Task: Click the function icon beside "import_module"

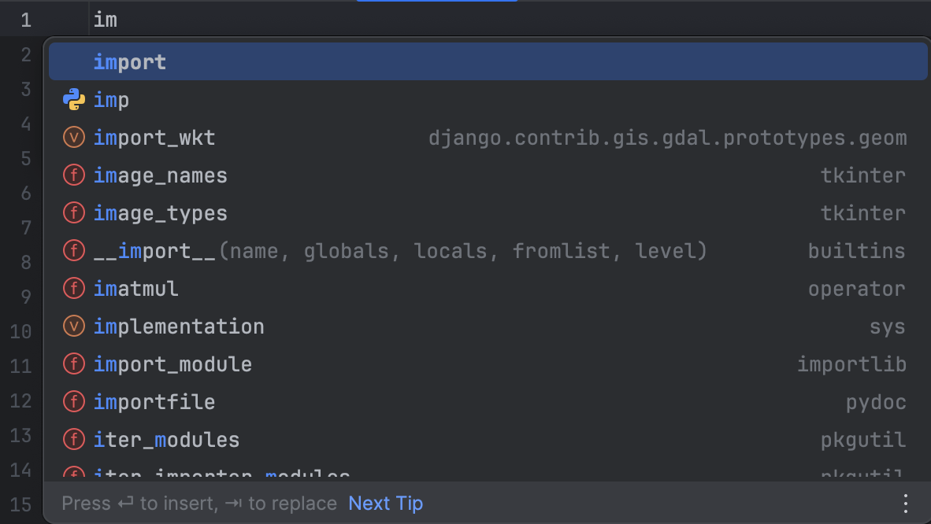Action: (x=73, y=363)
